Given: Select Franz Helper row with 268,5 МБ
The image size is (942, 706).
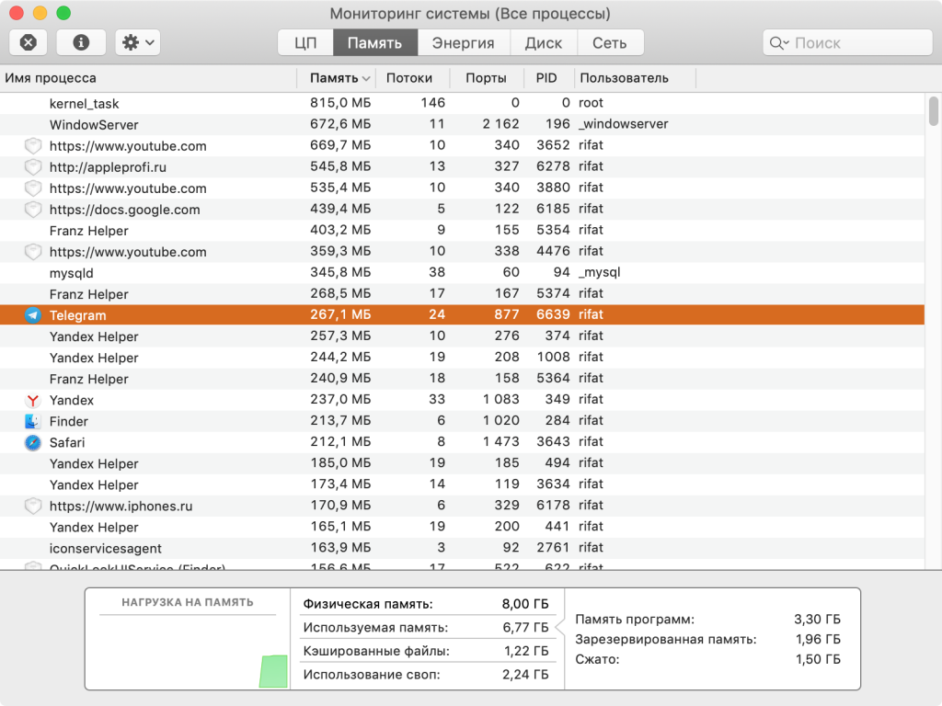Looking at the screenshot, I should (x=462, y=294).
